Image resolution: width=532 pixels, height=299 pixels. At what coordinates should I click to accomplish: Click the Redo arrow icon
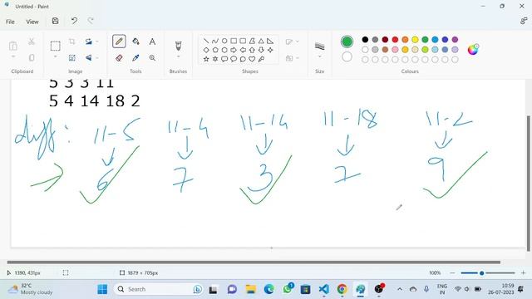click(91, 21)
